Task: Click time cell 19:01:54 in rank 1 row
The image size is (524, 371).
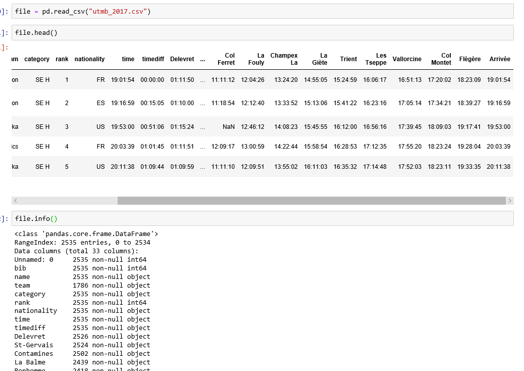Action: [x=123, y=80]
